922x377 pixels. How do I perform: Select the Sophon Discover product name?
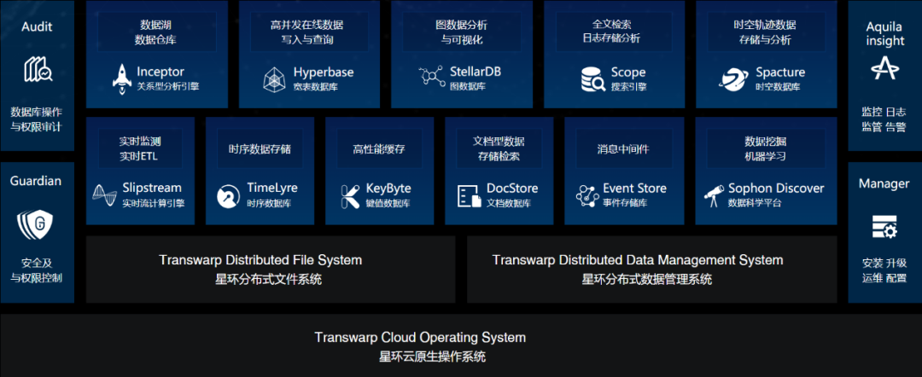[x=776, y=188]
